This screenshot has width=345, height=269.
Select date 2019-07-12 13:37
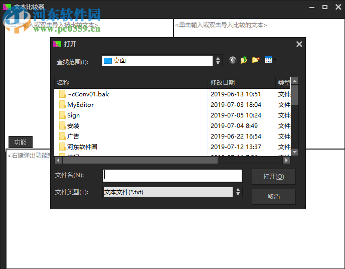tap(236, 147)
